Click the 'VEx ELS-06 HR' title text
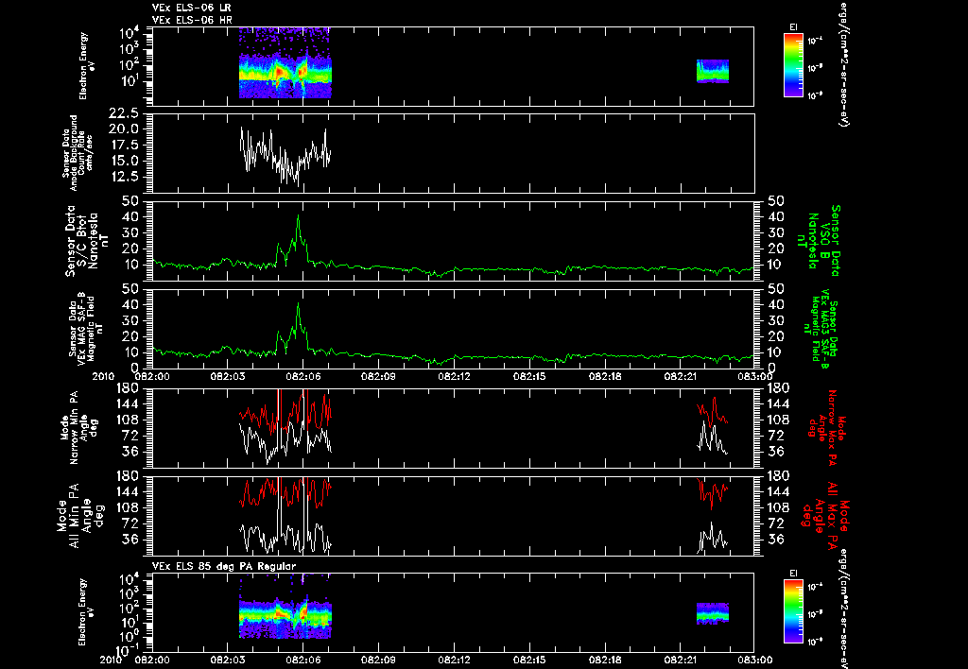This screenshot has width=968, height=669. pyautogui.click(x=191, y=21)
